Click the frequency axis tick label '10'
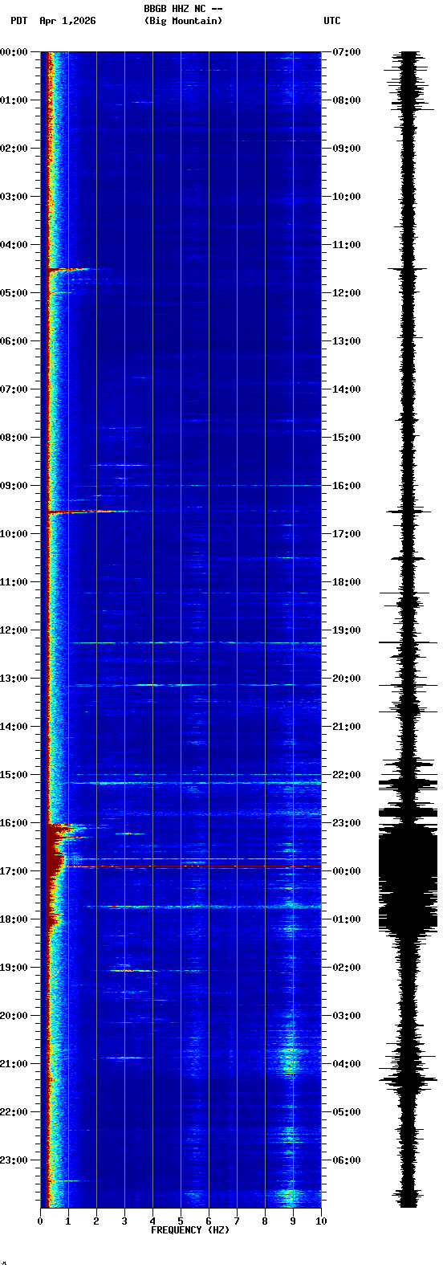Screen dimensions: 443x1272 321,1221
